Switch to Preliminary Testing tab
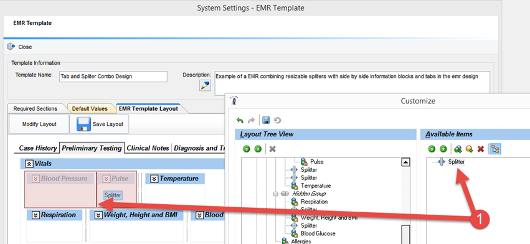The width and height of the screenshot is (530, 244). tap(92, 148)
